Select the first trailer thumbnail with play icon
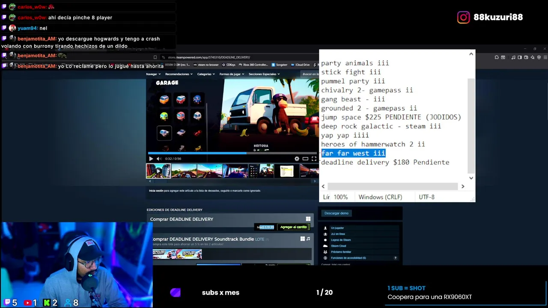The width and height of the screenshot is (548, 308). click(x=158, y=171)
